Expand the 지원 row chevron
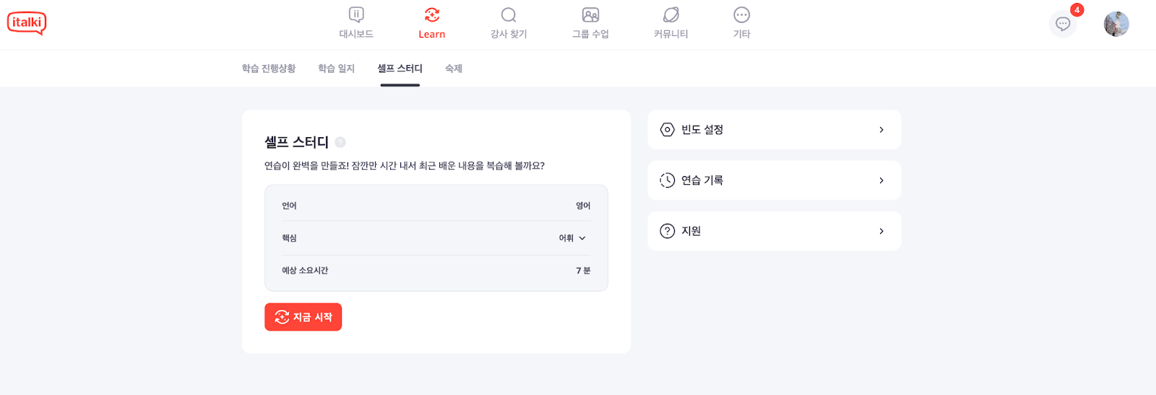 881,231
